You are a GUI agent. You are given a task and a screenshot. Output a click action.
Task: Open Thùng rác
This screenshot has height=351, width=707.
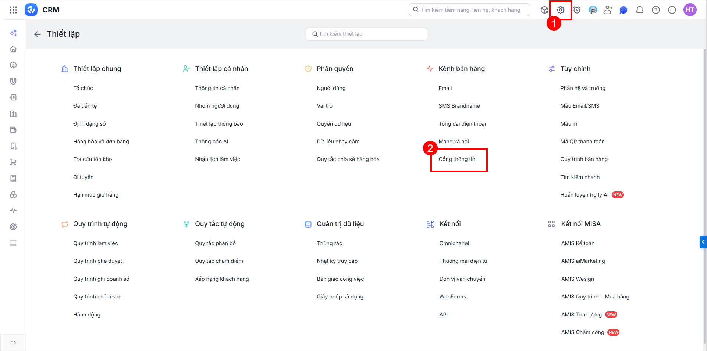coord(329,243)
